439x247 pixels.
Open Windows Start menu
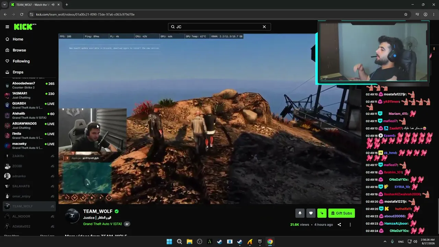coord(169,242)
